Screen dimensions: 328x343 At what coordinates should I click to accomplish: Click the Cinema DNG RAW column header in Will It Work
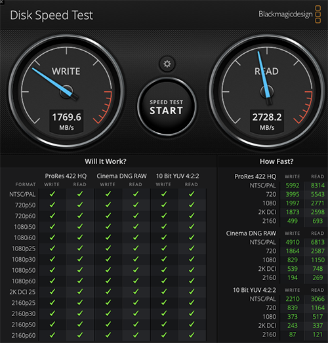(x=121, y=176)
